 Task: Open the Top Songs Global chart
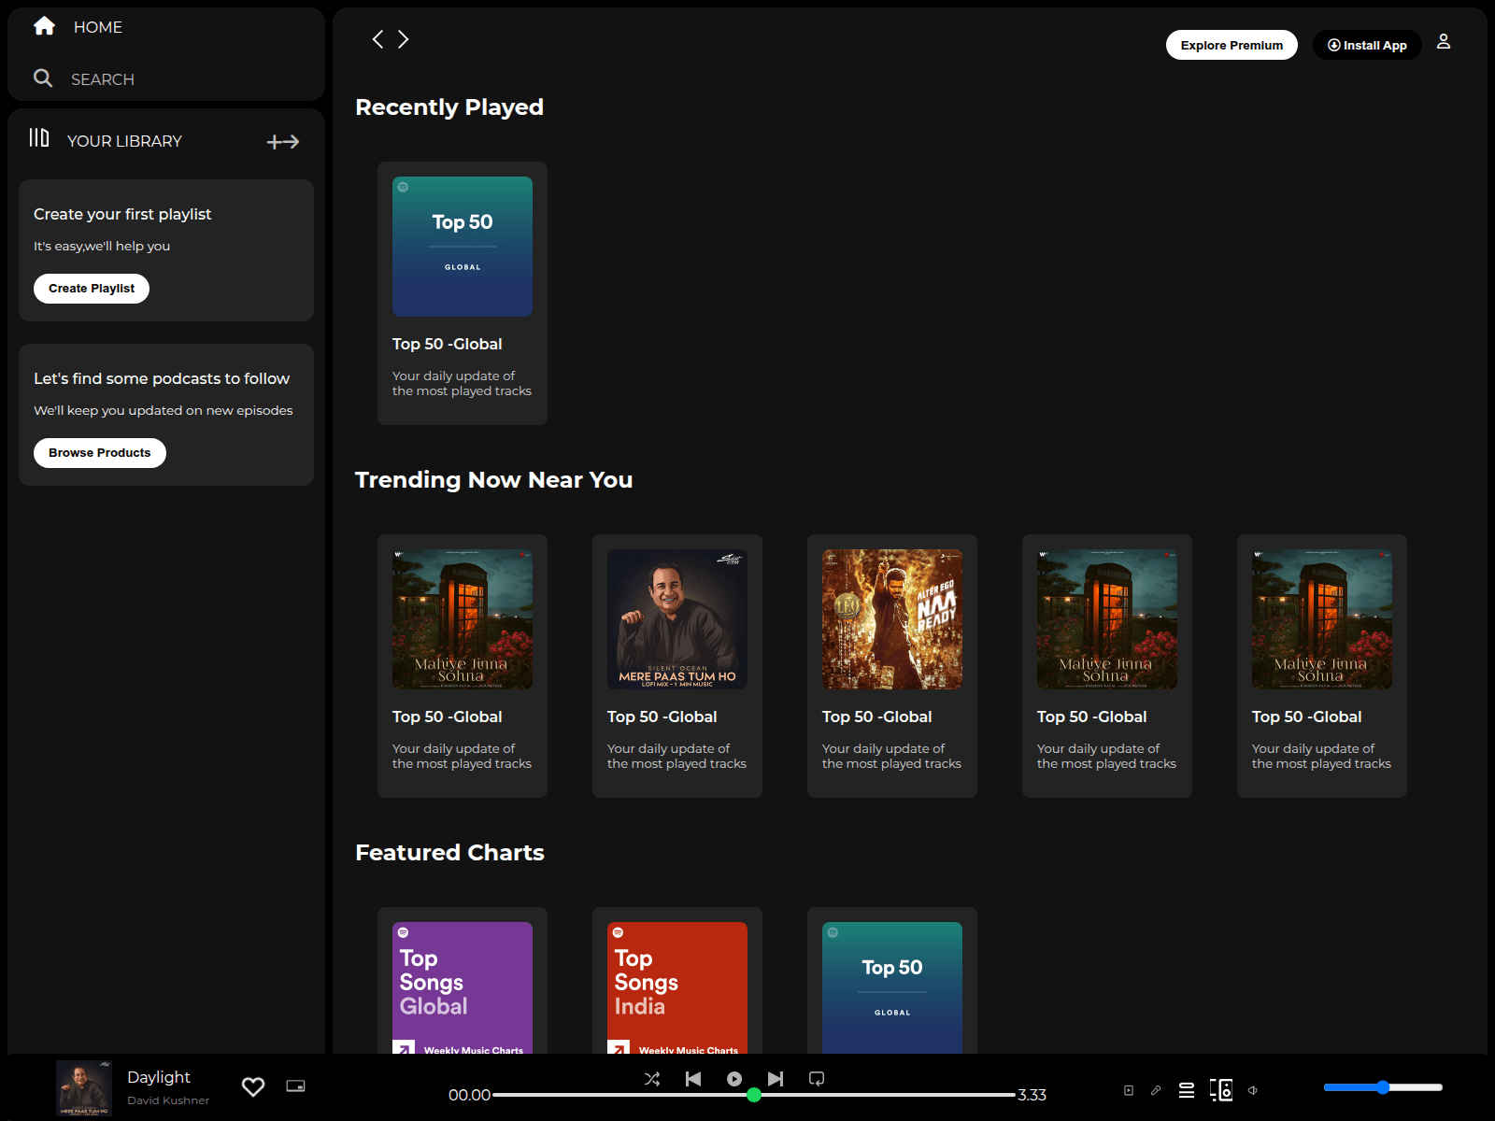coord(463,988)
